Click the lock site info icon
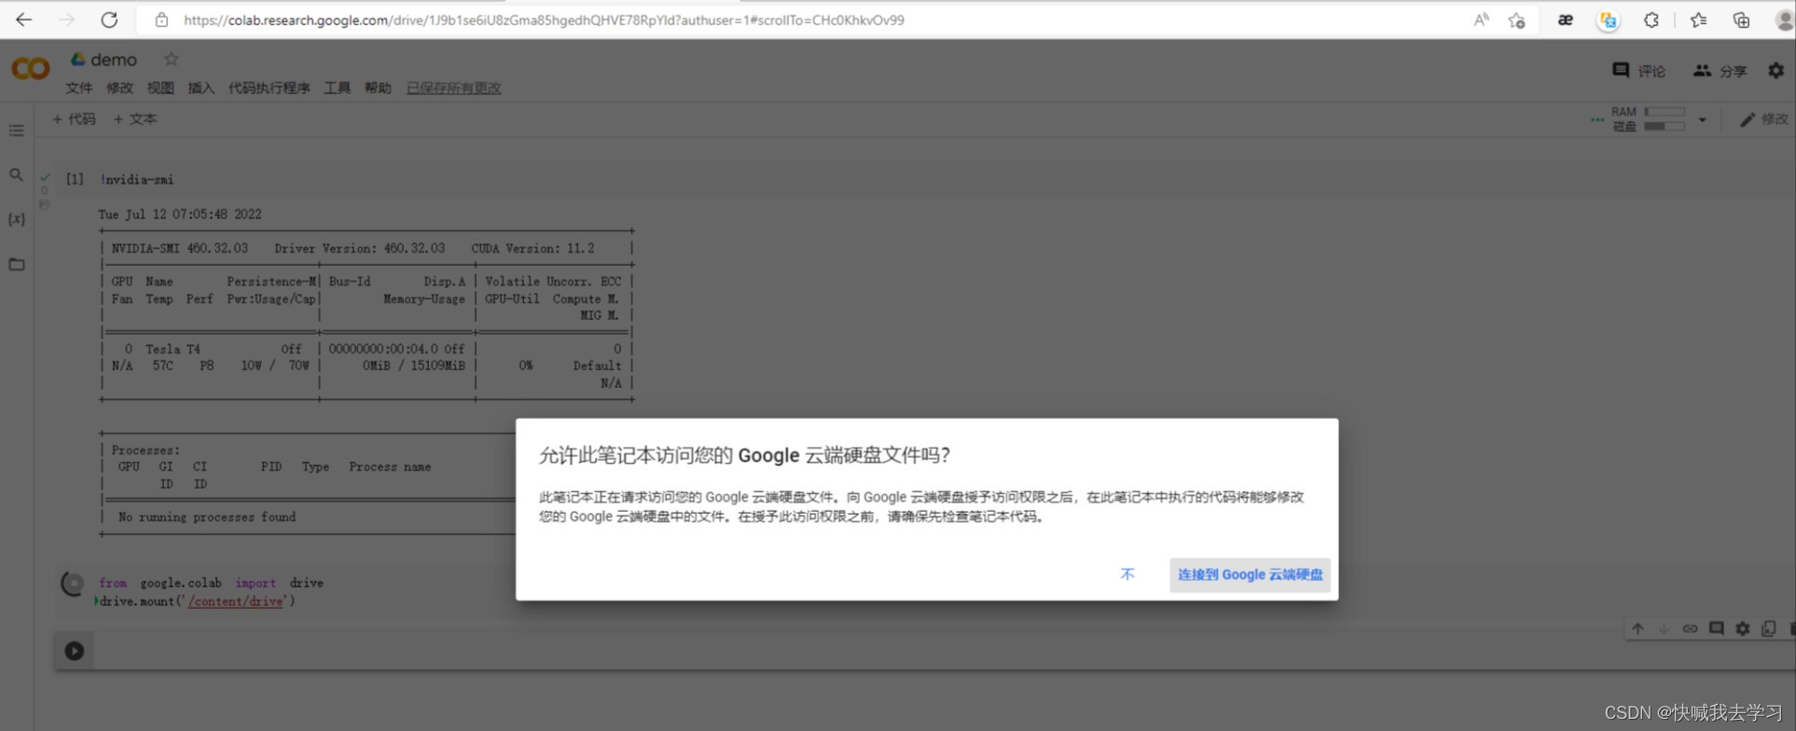The width and height of the screenshot is (1796, 731). [161, 20]
